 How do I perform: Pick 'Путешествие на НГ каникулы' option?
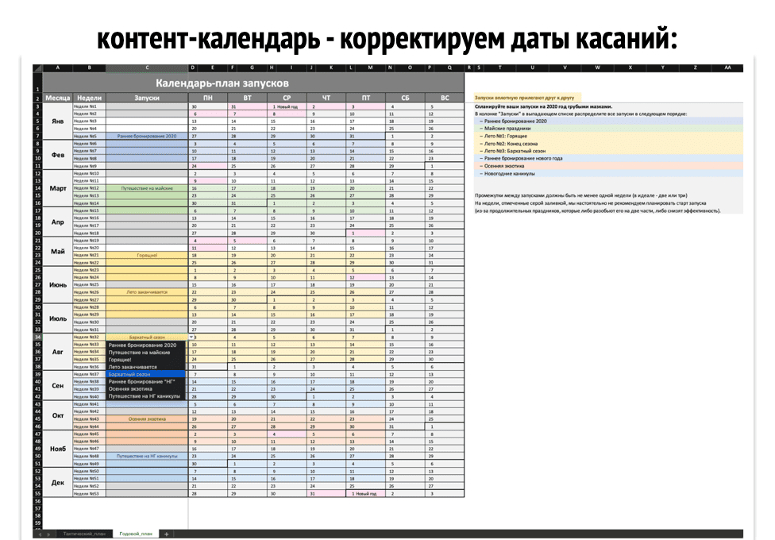tap(145, 396)
